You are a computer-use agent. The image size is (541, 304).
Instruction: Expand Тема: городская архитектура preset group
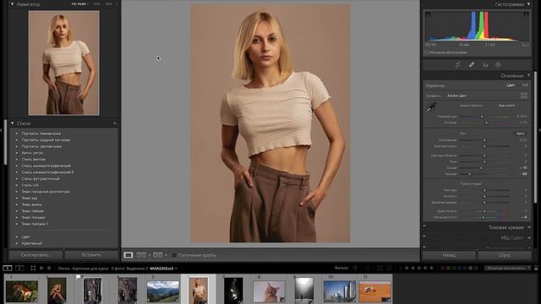tap(17, 192)
